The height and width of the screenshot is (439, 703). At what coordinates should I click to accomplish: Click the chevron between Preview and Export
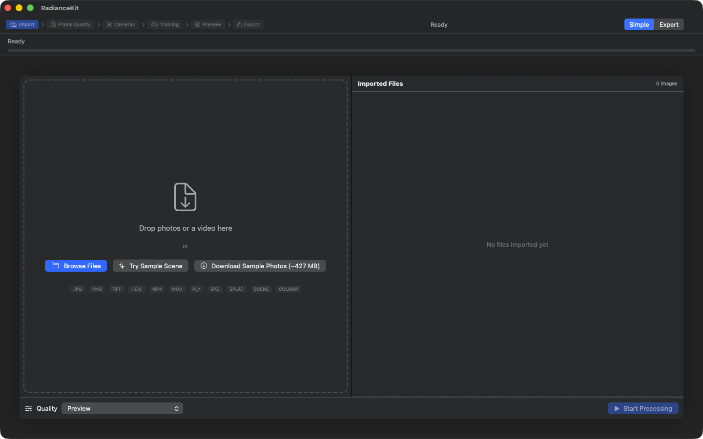[229, 24]
